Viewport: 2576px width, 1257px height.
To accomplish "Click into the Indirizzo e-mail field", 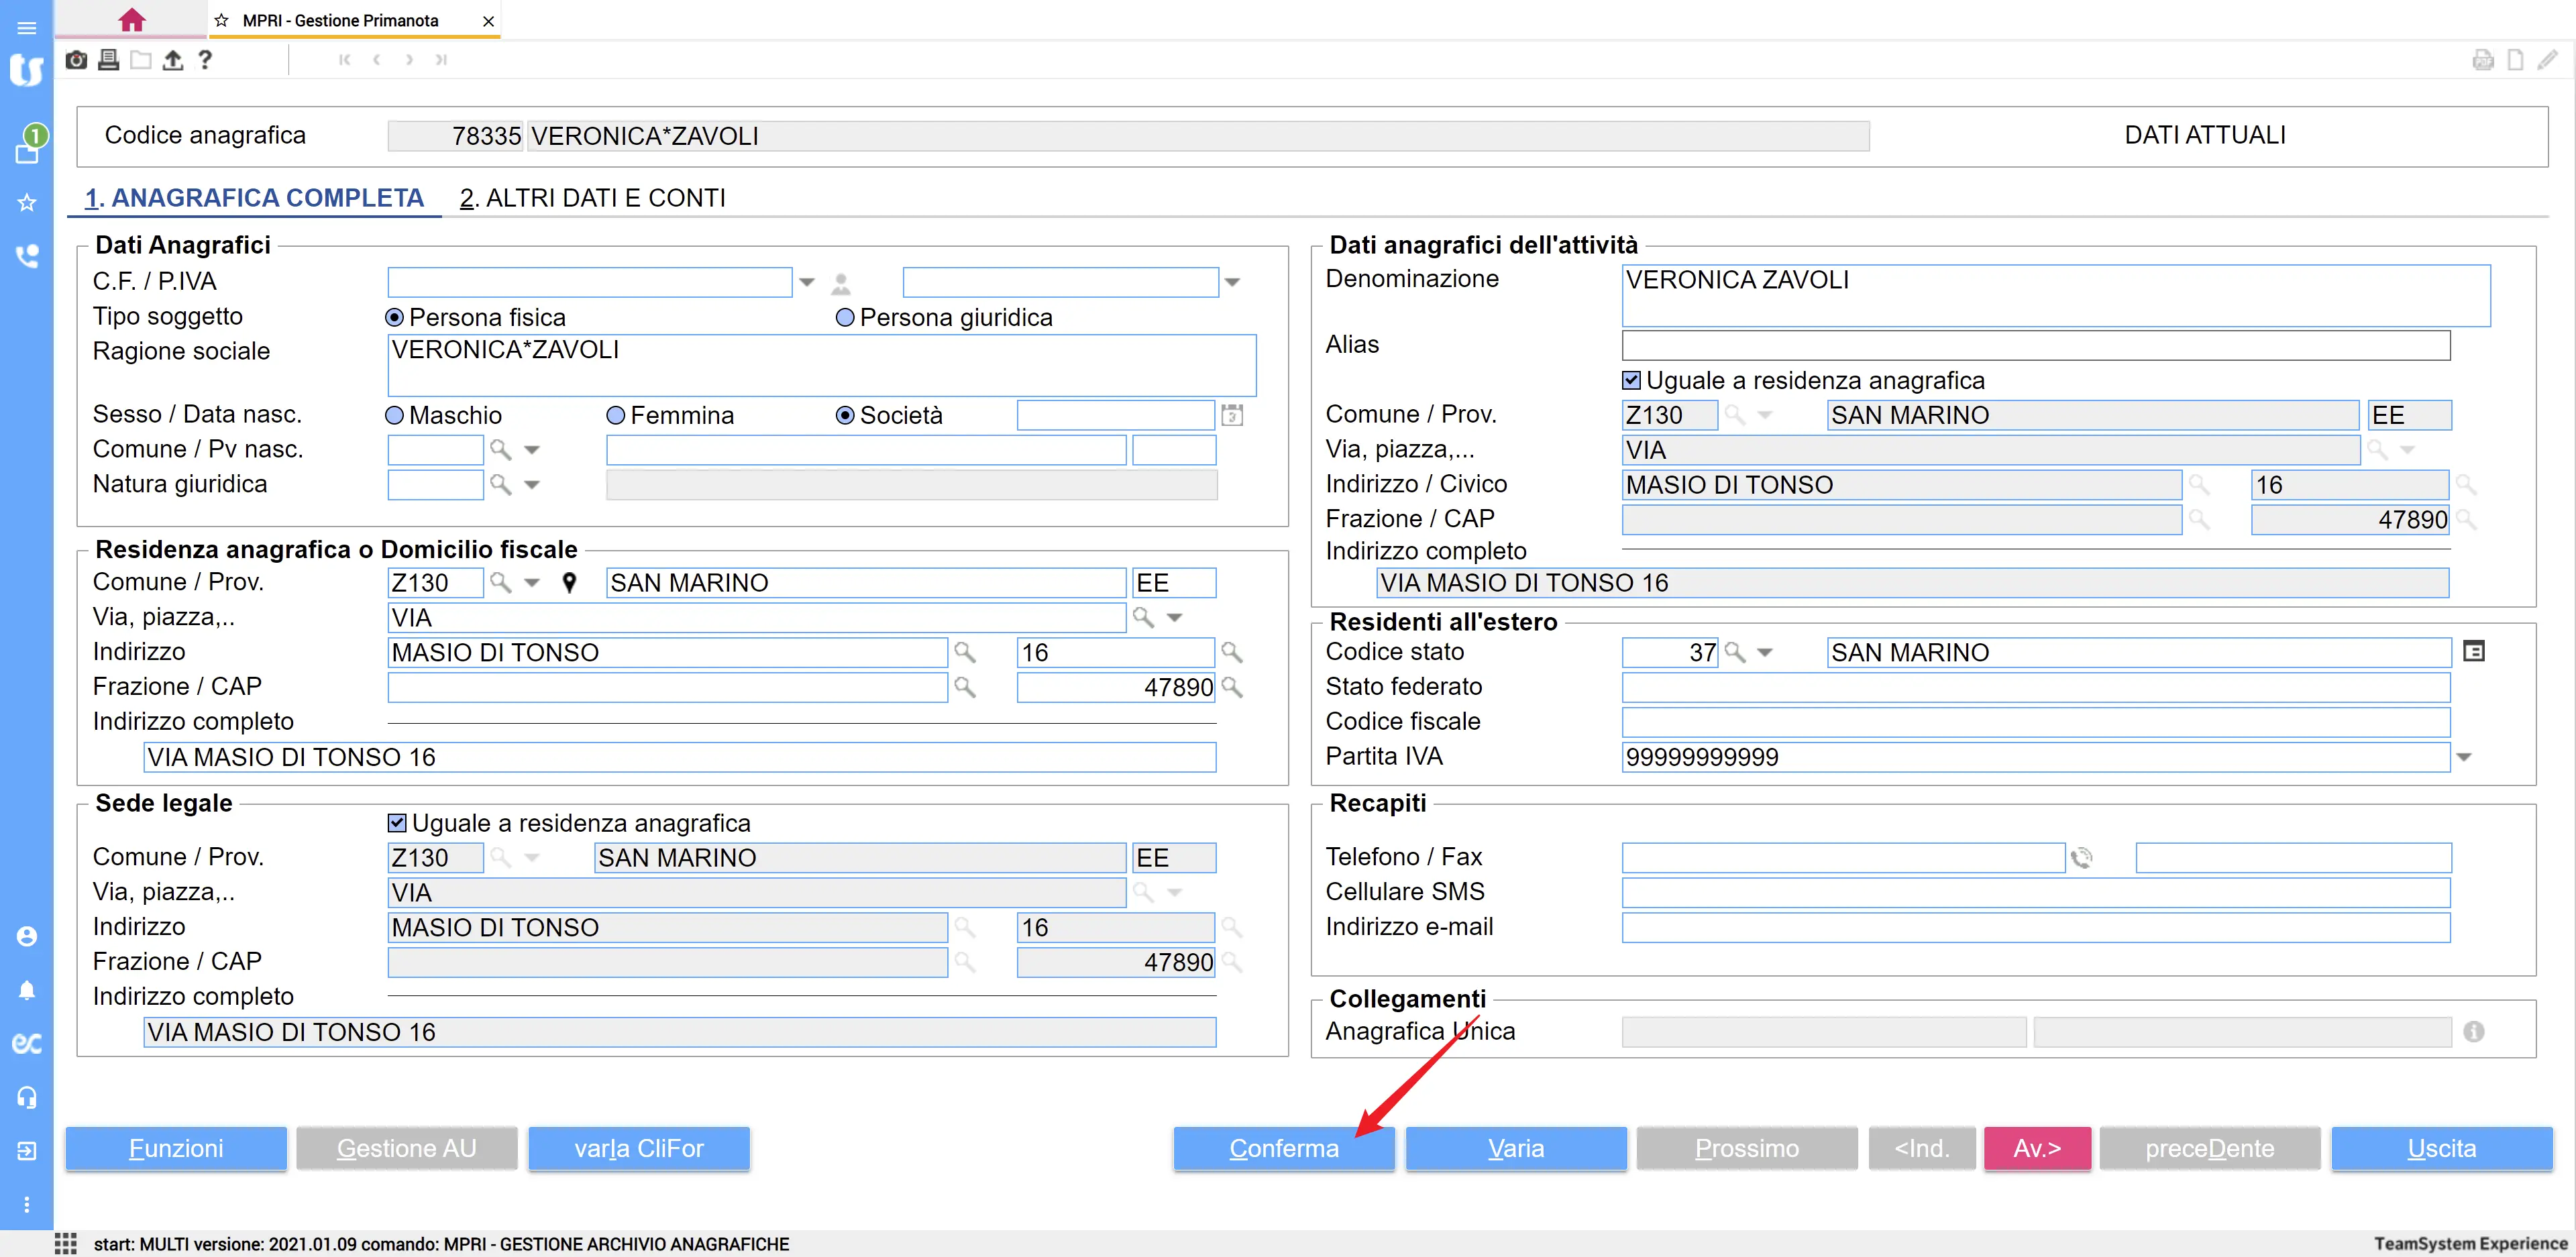I will pyautogui.click(x=2035, y=927).
